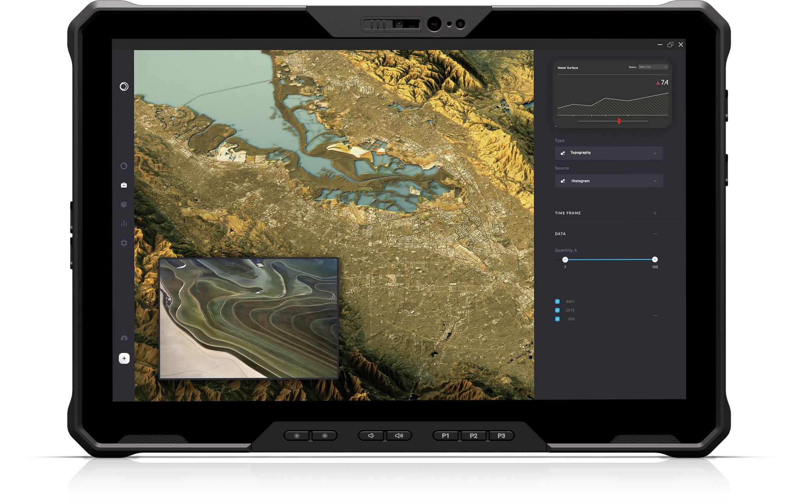Screen dimensions: 799x504
Task: Open the Type Topography dropdown
Action: (x=609, y=153)
